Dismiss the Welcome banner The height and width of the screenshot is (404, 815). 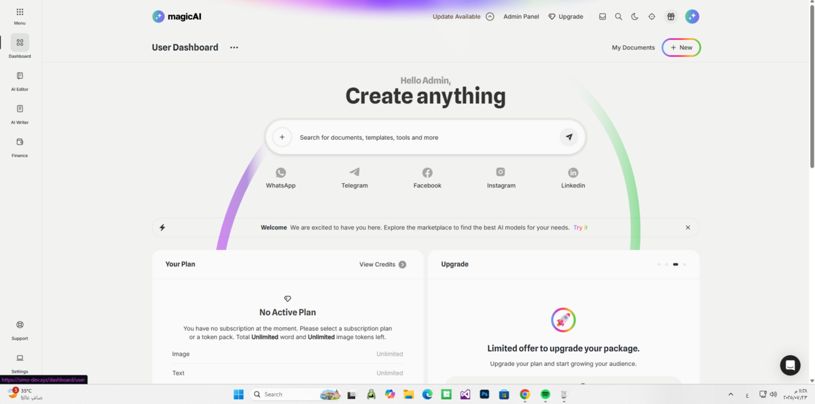[687, 227]
